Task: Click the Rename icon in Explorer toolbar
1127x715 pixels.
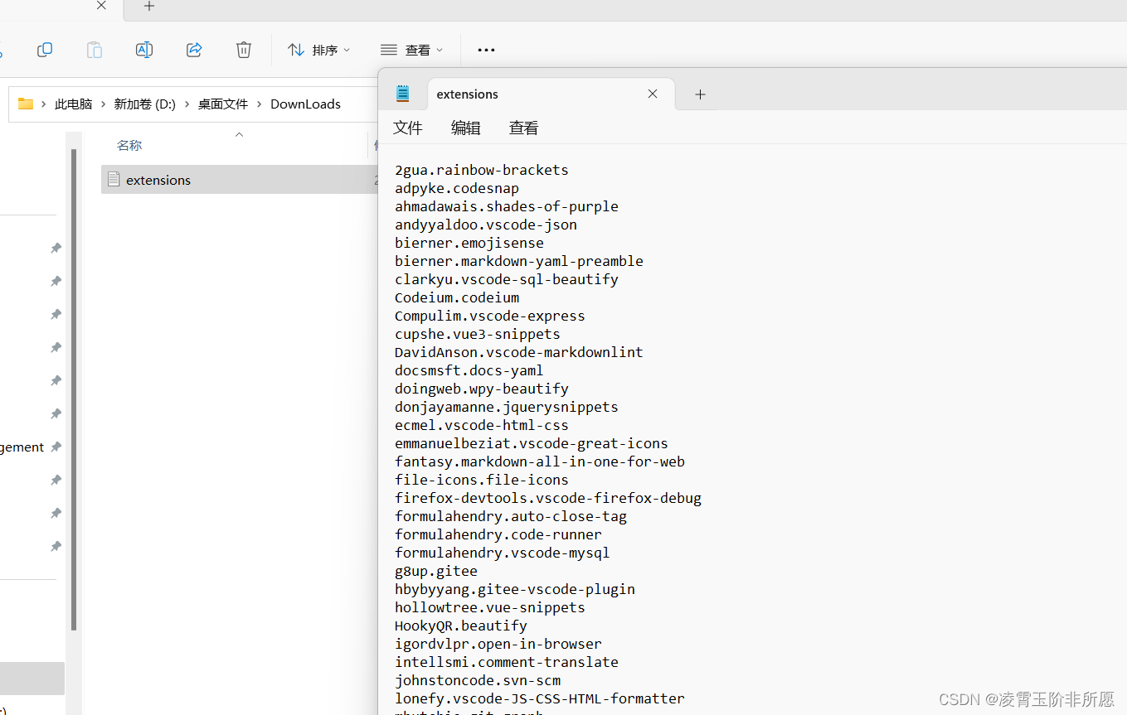Action: coord(144,50)
